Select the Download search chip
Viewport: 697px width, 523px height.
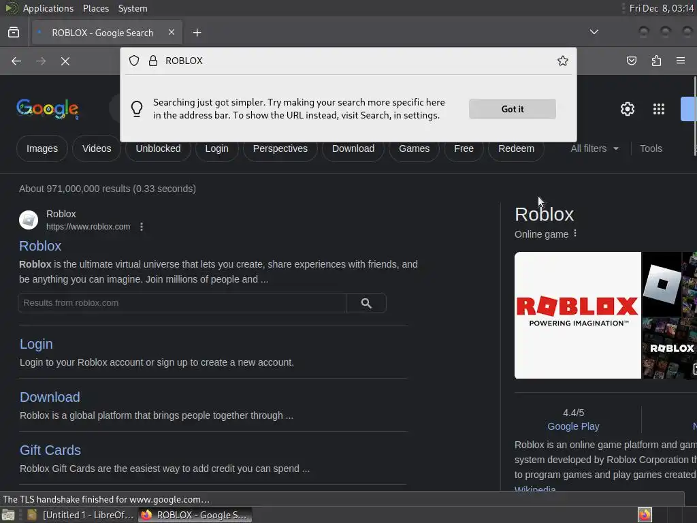[x=353, y=148]
